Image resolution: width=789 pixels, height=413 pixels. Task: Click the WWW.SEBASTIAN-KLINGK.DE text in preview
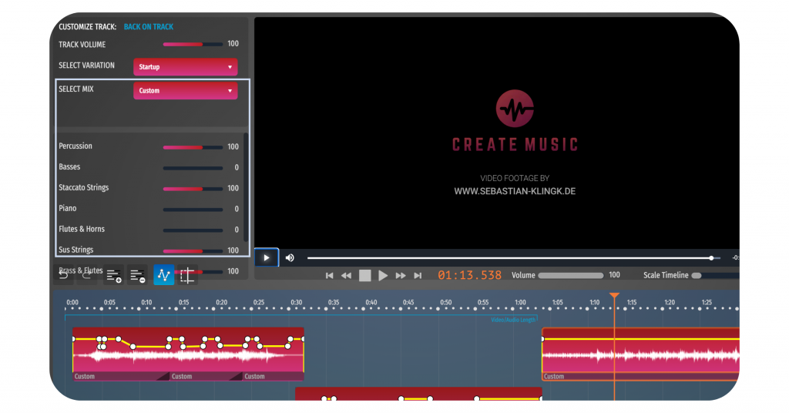(515, 191)
